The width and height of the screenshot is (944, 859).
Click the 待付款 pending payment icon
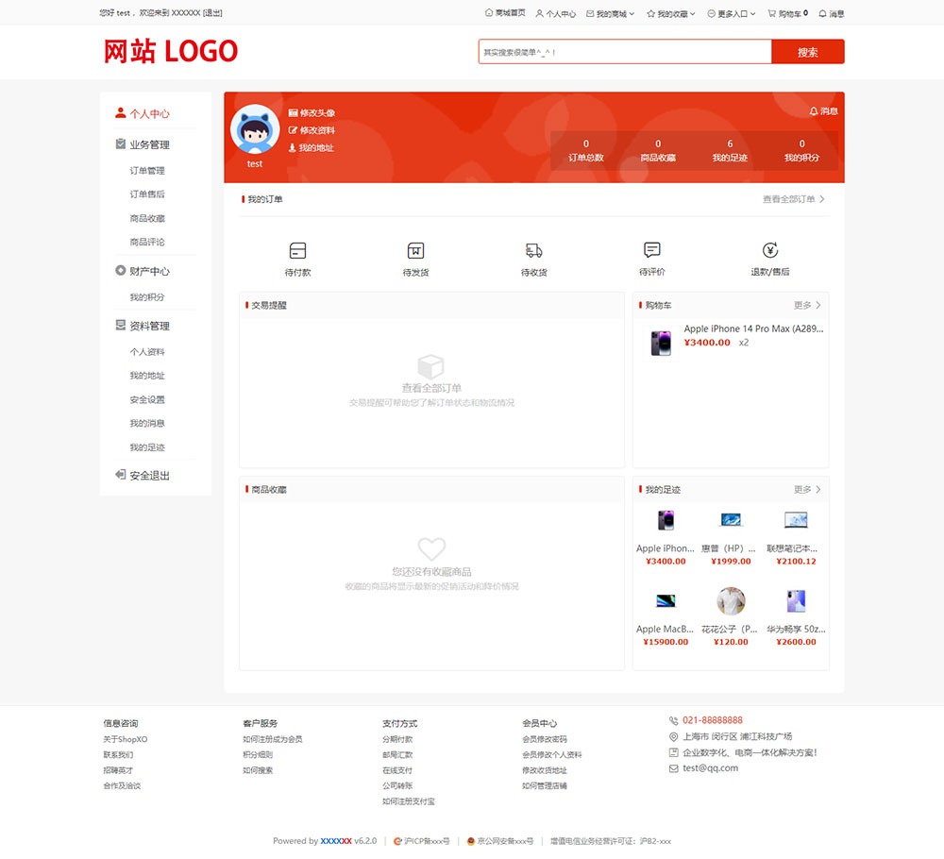click(x=297, y=250)
